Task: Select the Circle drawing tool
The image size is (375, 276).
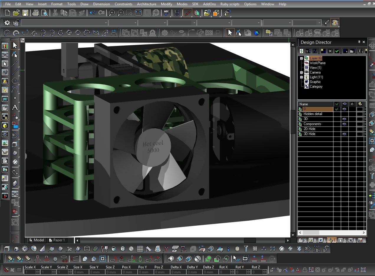Action: (x=15, y=81)
